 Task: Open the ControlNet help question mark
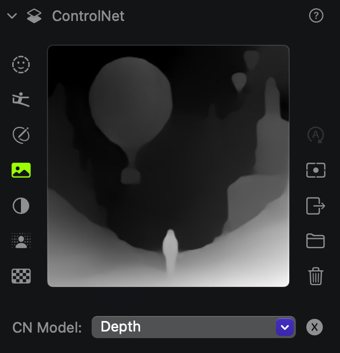[x=316, y=15]
